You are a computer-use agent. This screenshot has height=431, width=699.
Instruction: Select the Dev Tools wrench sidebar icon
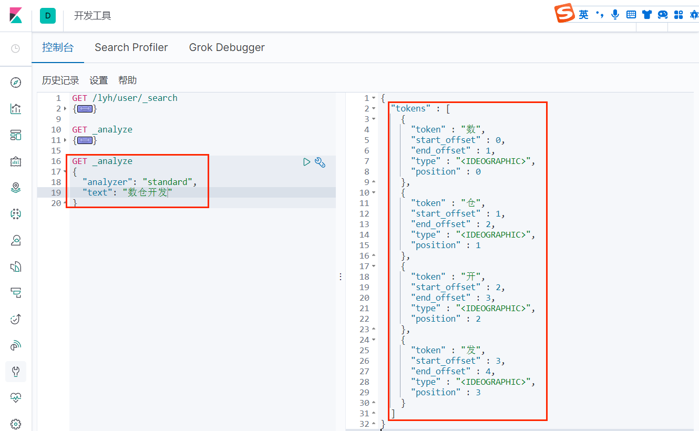[16, 372]
